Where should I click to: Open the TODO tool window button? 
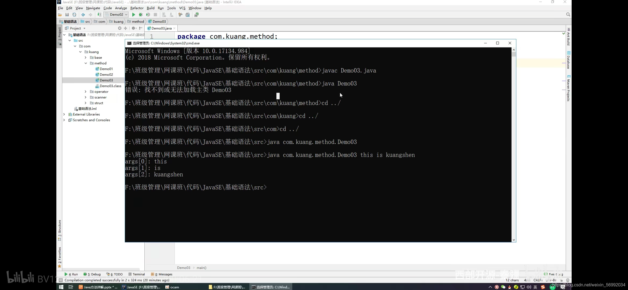(115, 274)
